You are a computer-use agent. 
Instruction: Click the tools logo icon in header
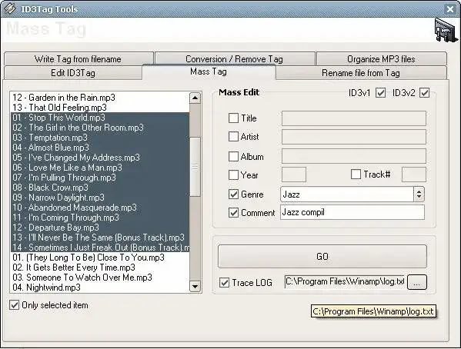point(446,30)
